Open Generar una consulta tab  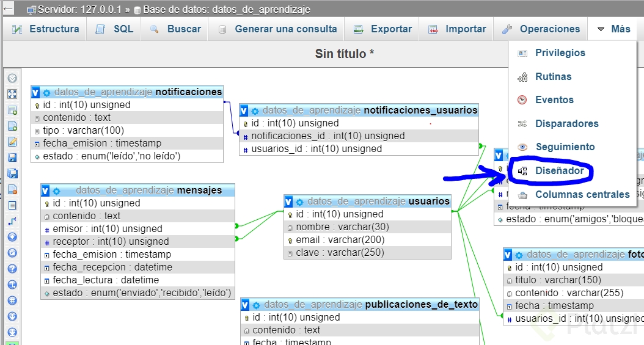point(277,29)
